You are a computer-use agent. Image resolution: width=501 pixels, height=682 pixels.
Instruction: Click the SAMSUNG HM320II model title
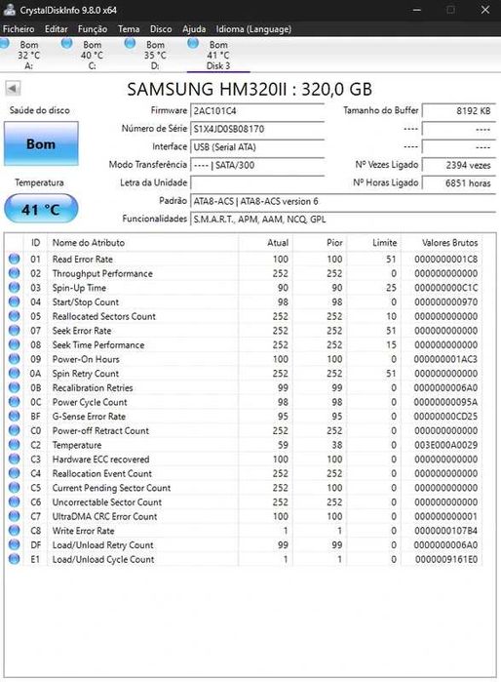tap(250, 89)
